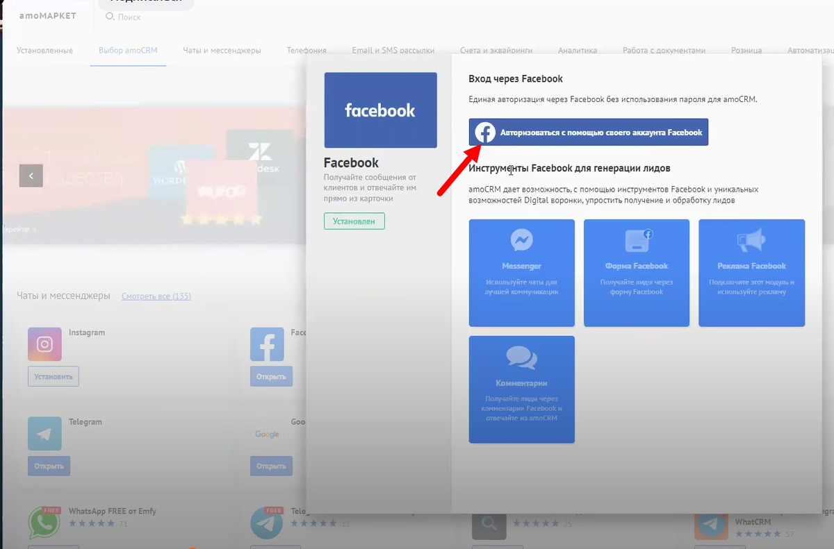Click WhatsApp FREE от Emfy title
The width and height of the screenshot is (834, 549).
point(113,511)
